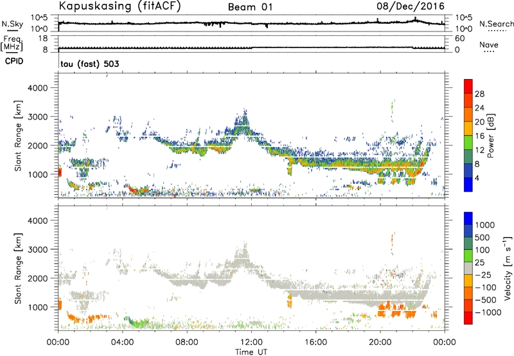Screen dimensions: 514x356
Task: Click the '500' tick on Velocity colorbar
Action: [x=482, y=237]
